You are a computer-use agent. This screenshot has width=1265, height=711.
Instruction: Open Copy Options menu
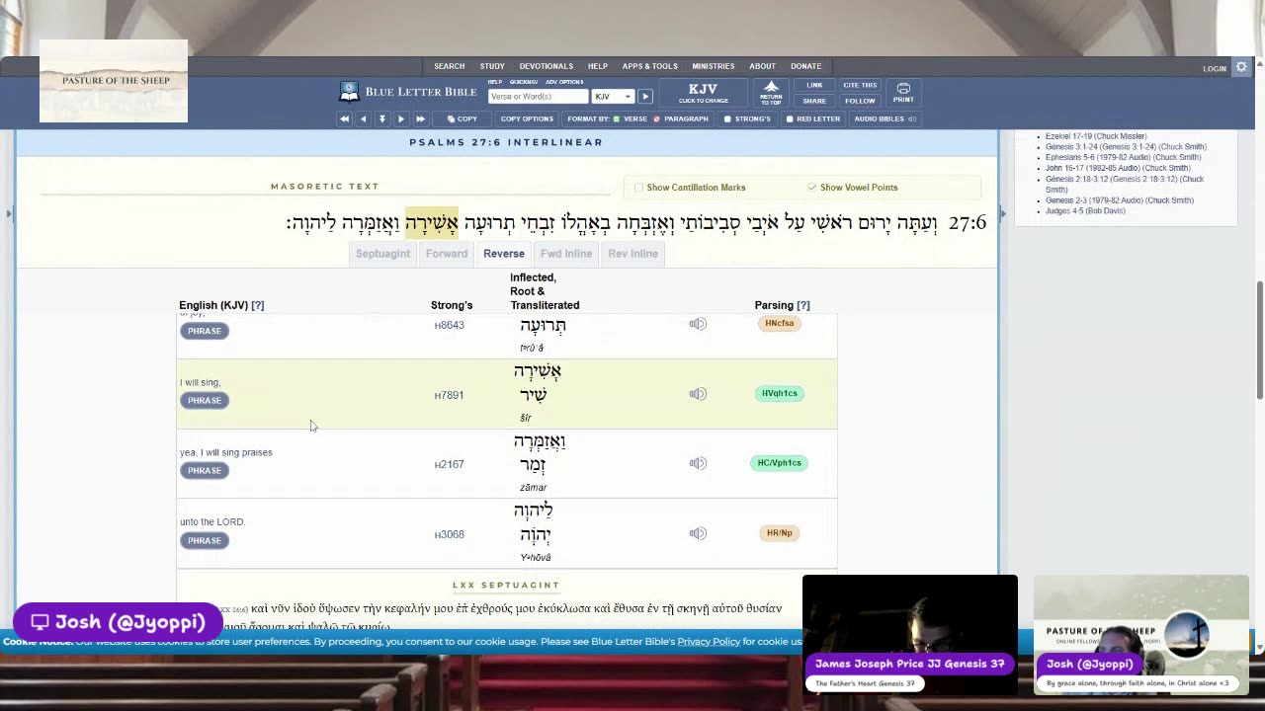coord(527,118)
